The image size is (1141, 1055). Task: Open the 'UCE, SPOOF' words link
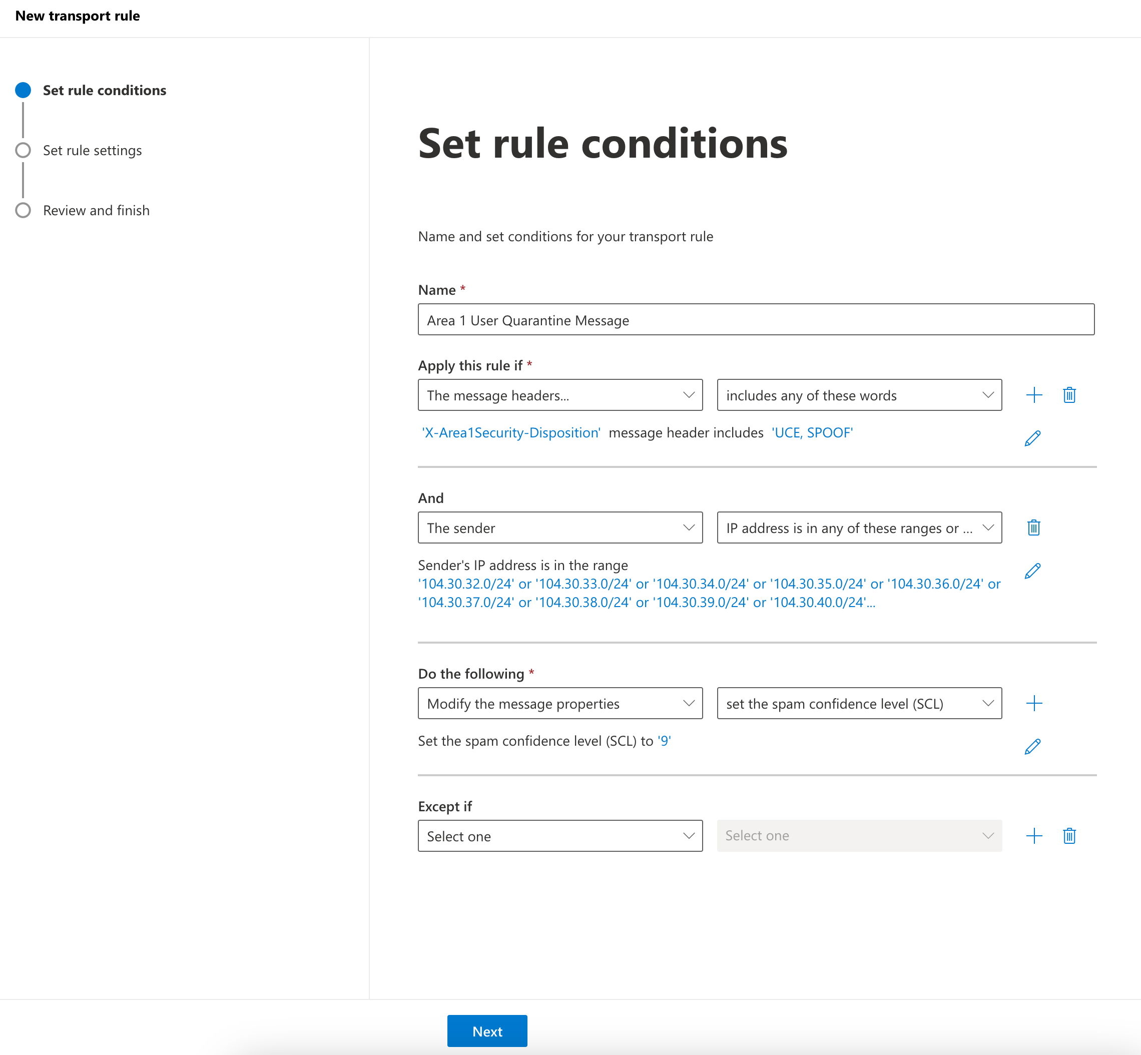point(811,432)
